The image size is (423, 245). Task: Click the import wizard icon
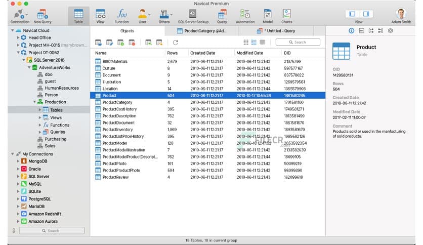point(148,43)
